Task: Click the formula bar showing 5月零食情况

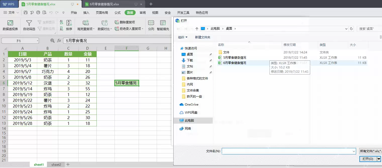Action: [117, 41]
